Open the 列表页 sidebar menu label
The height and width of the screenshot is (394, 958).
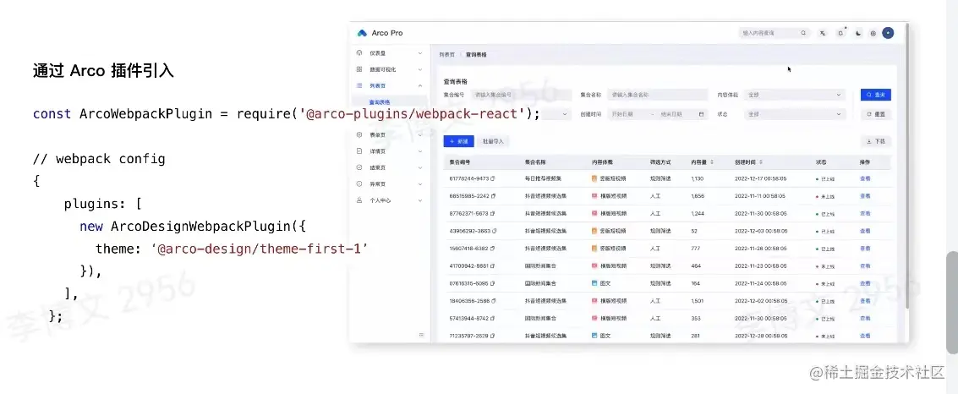pos(378,86)
